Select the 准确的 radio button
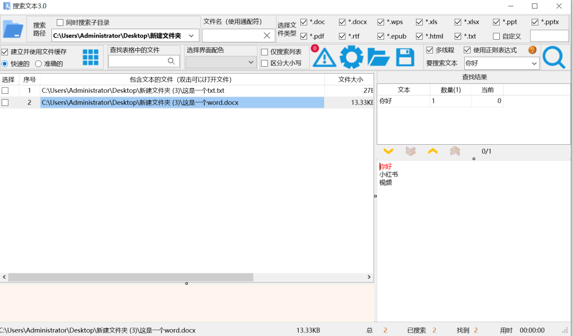This screenshot has width=573, height=336. click(39, 64)
